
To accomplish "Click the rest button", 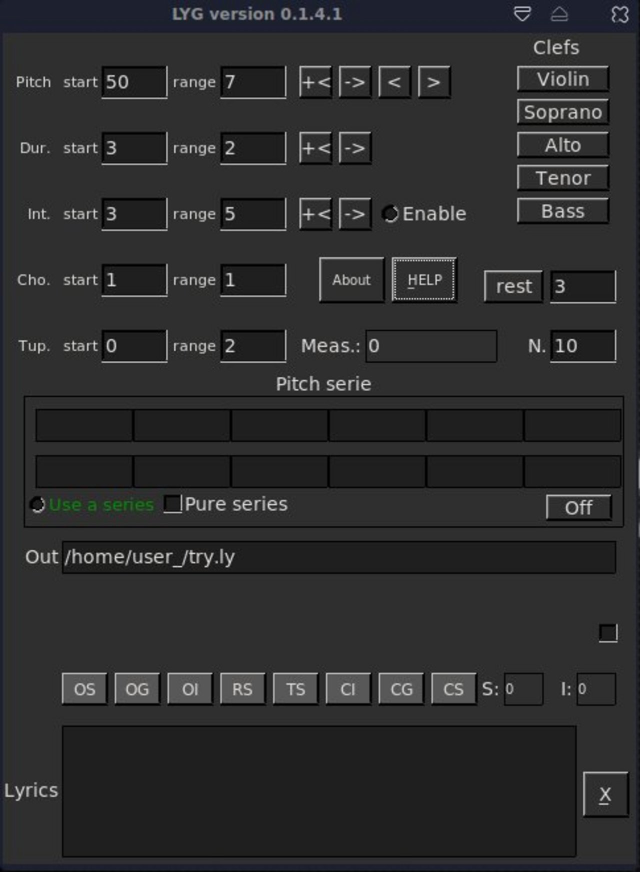I will point(513,286).
